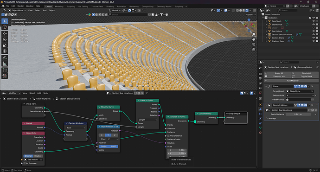Expand the Stadium Base tree item
The width and height of the screenshot is (320, 172).
(266, 41)
